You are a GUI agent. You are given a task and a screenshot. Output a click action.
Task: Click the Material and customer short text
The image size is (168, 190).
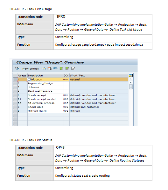[84, 107]
